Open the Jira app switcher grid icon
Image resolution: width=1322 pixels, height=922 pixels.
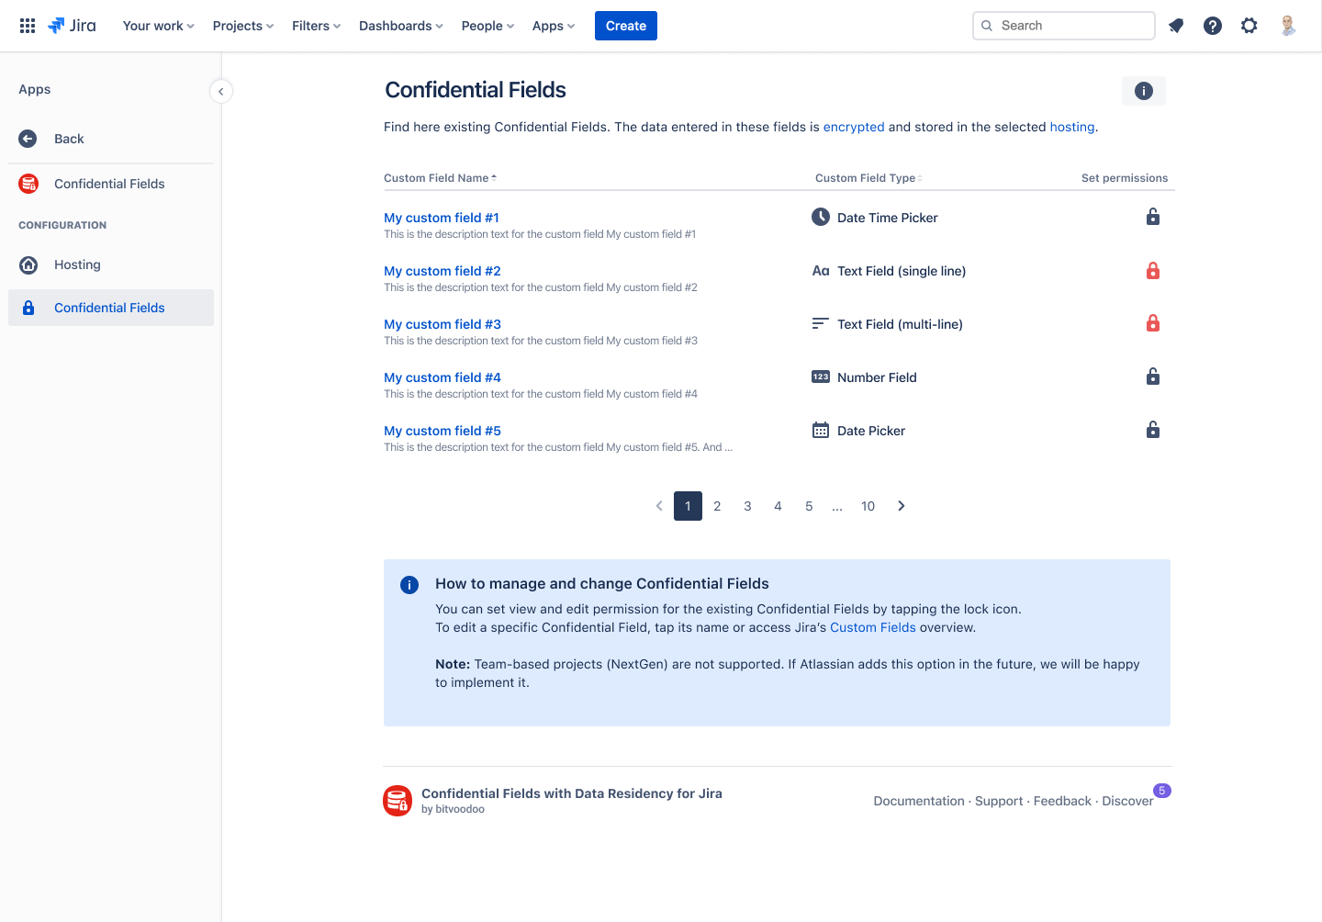(x=27, y=25)
